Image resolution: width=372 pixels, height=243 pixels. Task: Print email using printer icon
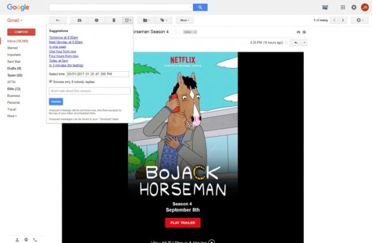(x=298, y=32)
